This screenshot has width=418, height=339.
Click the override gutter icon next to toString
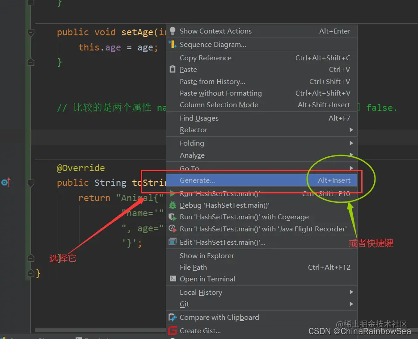click(6, 182)
